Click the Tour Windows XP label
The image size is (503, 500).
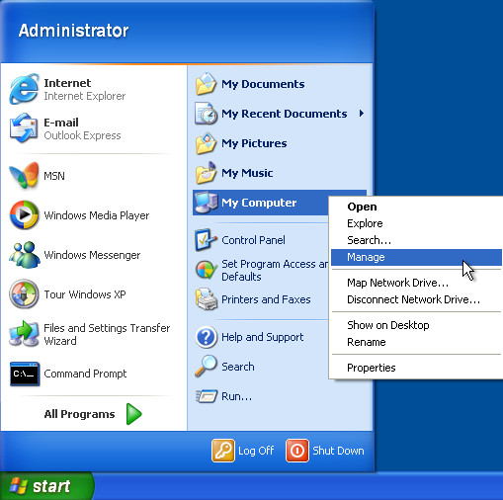(x=85, y=294)
